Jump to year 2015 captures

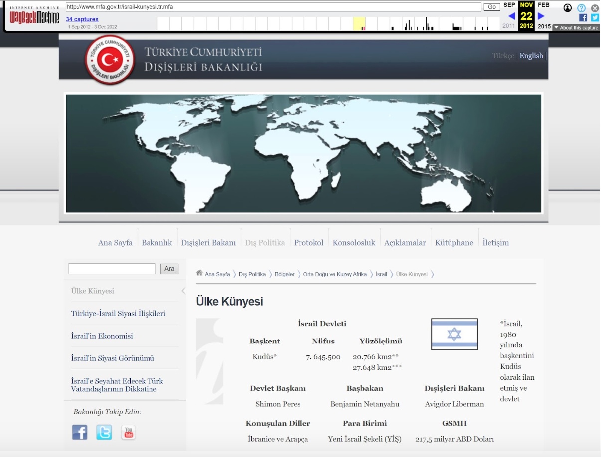coord(544,26)
